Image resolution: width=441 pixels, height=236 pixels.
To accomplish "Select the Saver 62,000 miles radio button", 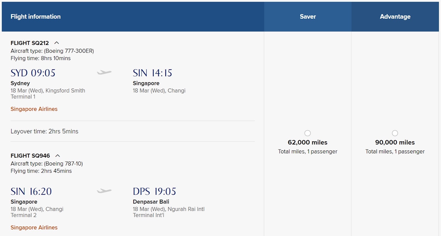I will pos(308,133).
